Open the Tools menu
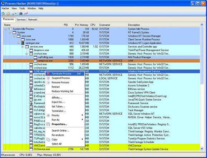The height and width of the screenshot is (158, 207). [x=22, y=8]
